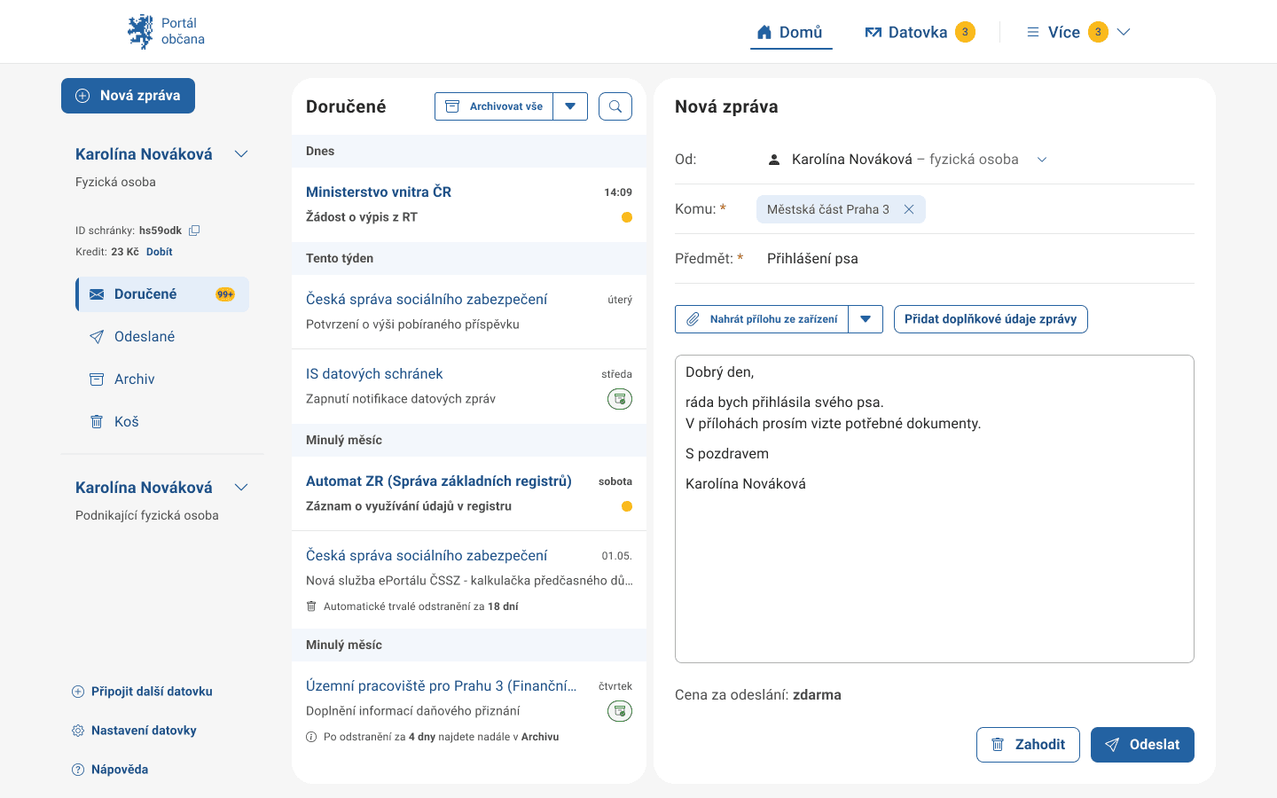Copy the mailbox ID hs59odk
Viewport: 1277px width, 798px height.
(194, 231)
